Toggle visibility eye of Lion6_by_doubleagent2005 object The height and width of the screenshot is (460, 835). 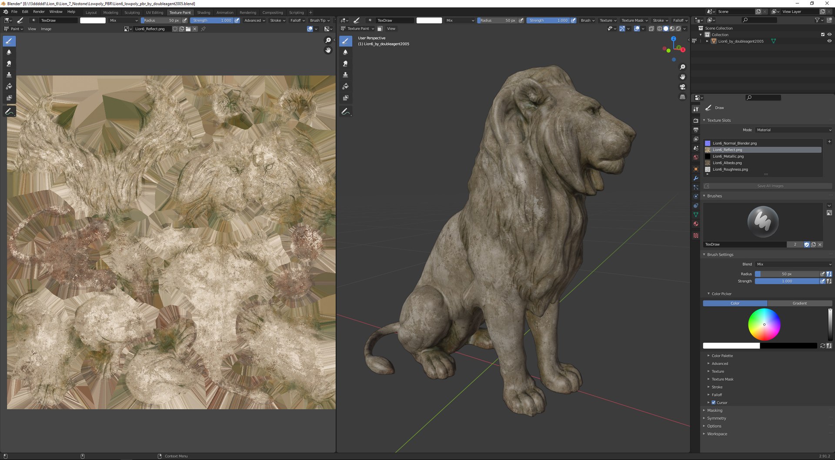829,41
